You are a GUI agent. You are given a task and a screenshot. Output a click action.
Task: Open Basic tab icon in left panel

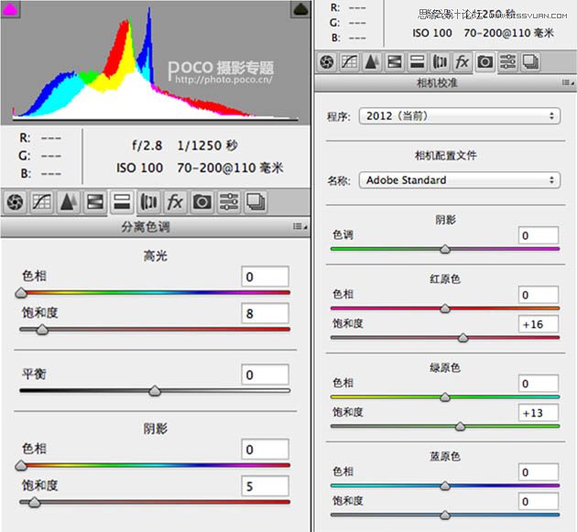pyautogui.click(x=15, y=201)
